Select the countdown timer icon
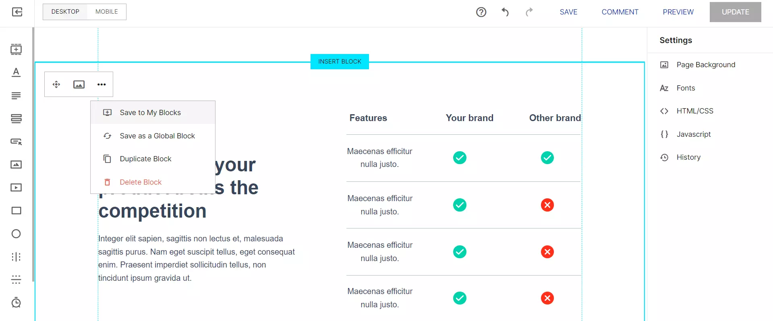 point(16,302)
